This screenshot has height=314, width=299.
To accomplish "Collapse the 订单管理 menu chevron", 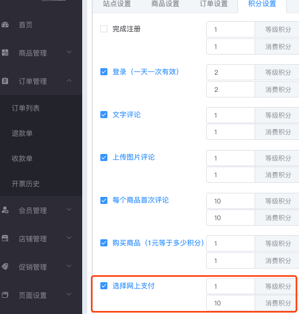I will coord(69,80).
